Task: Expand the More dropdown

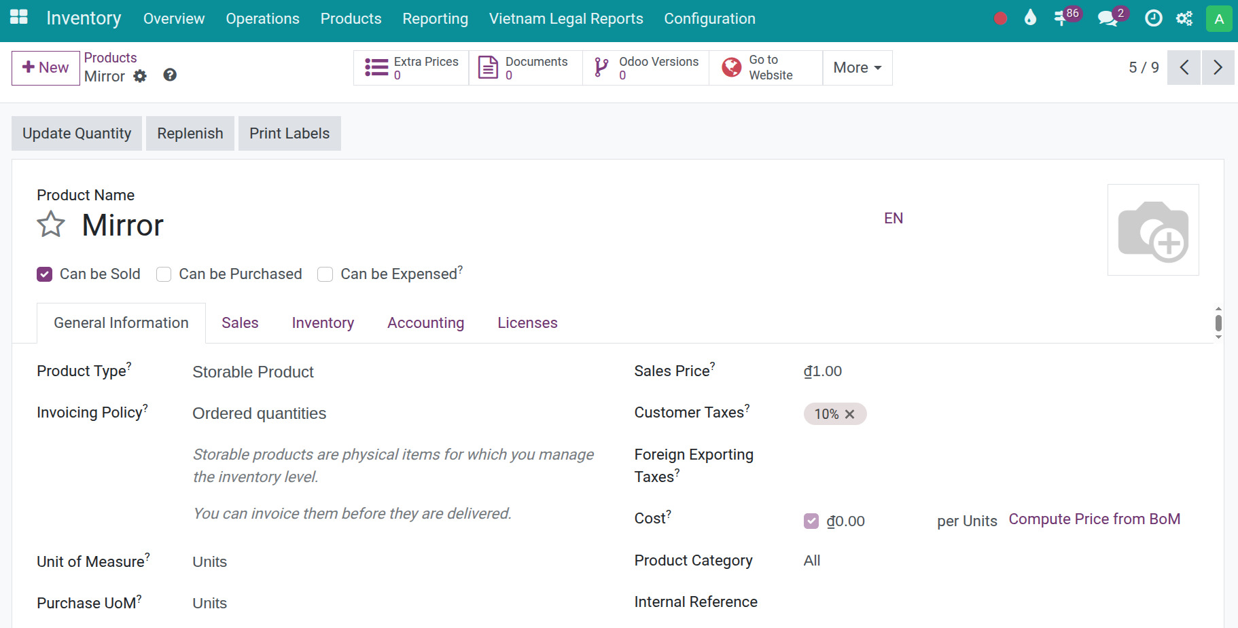Action: point(857,68)
